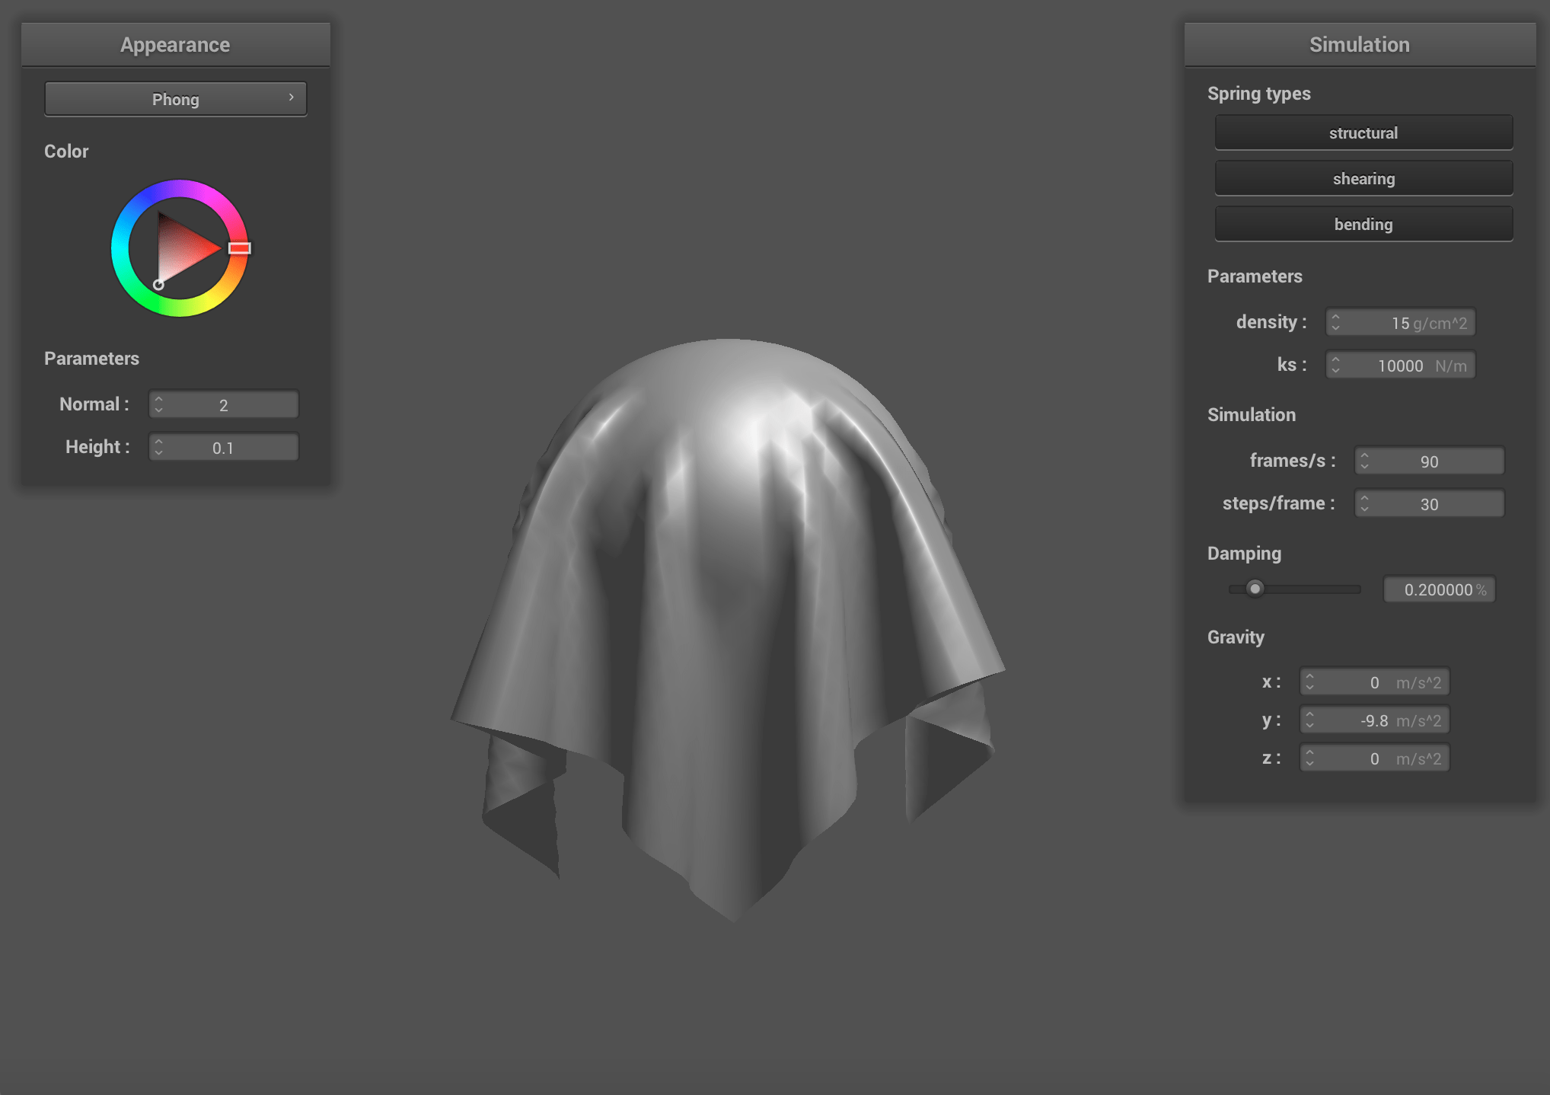Click the steps/frame stepper arrows
The image size is (1550, 1095).
(1364, 504)
